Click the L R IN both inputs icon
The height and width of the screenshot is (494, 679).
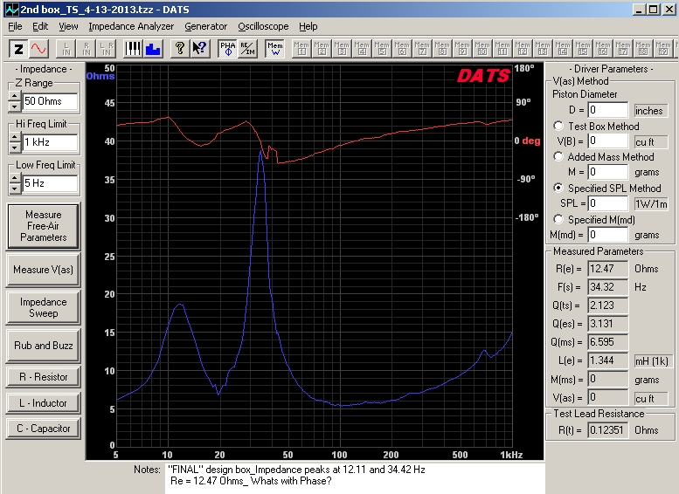pyautogui.click(x=106, y=49)
